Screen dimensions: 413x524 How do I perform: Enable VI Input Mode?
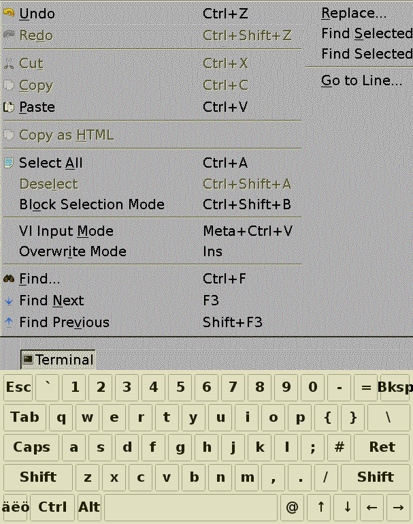click(x=66, y=231)
